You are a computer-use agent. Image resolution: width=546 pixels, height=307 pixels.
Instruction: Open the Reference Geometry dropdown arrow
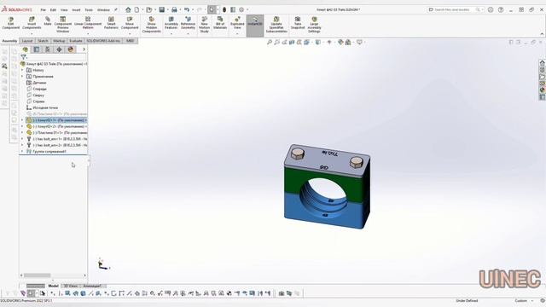[188, 34]
